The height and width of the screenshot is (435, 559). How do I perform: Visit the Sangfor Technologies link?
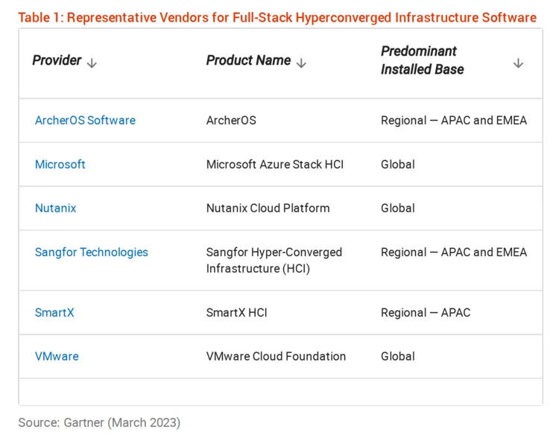[x=92, y=252]
